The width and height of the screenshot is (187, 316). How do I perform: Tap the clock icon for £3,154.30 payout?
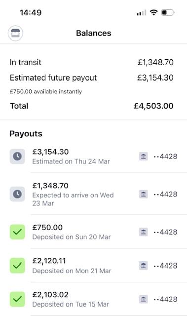pyautogui.click(x=17, y=157)
